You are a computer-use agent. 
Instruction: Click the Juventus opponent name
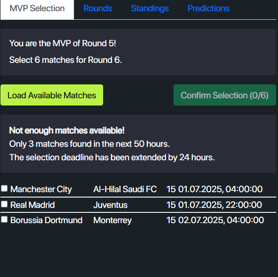point(110,205)
